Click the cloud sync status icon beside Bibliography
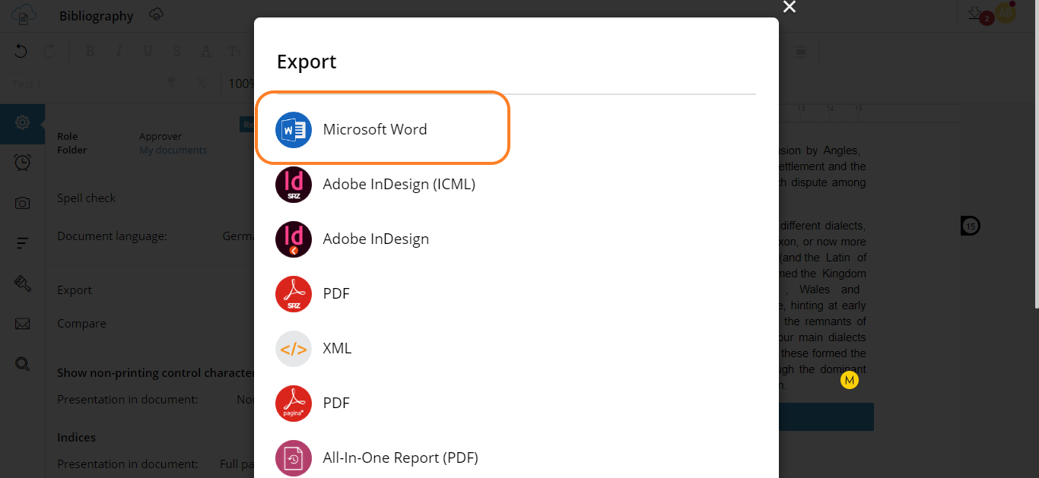 pyautogui.click(x=156, y=14)
